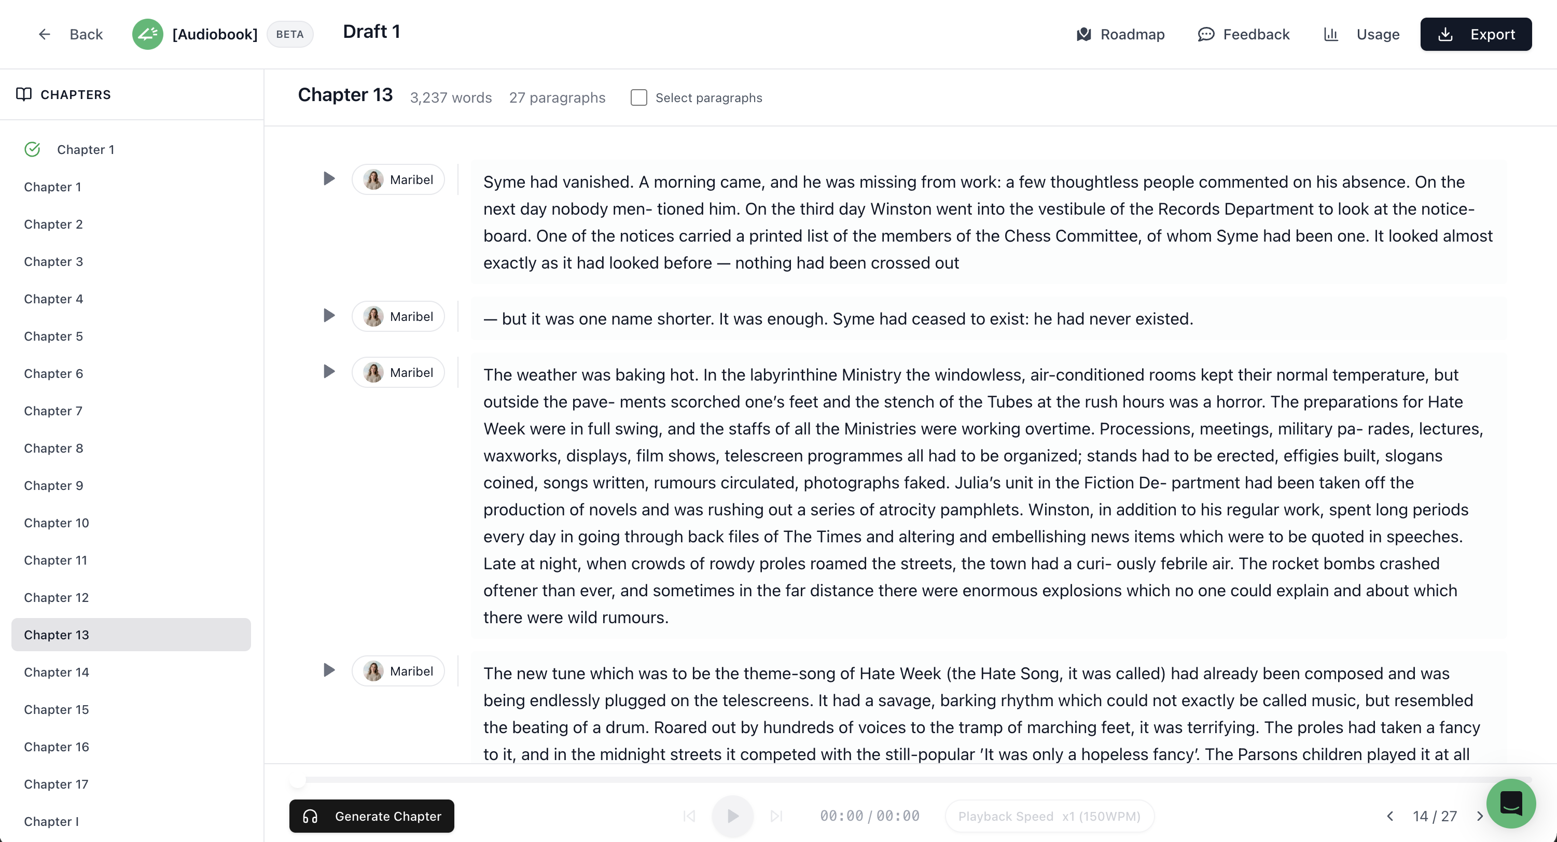Screen dimensions: 1557x842
Task: Open Maribel voice selector for first paragraph
Action: (x=398, y=179)
